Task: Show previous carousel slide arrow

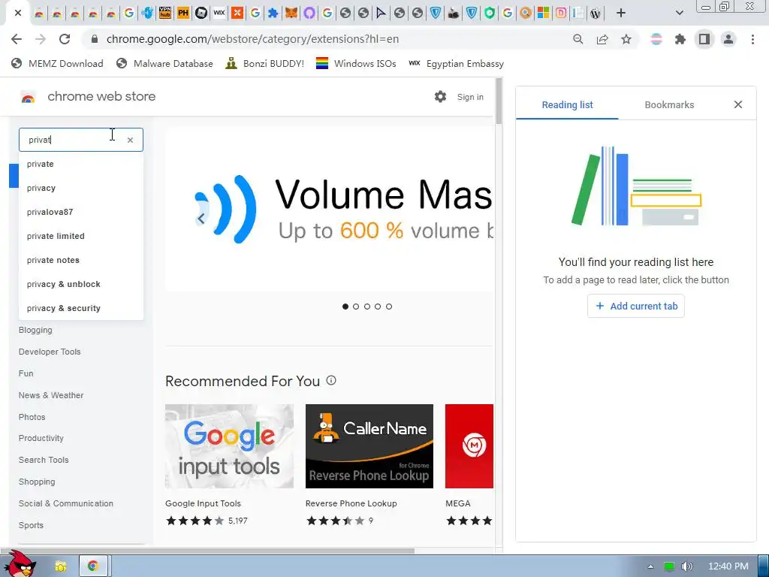Action: [x=201, y=219]
